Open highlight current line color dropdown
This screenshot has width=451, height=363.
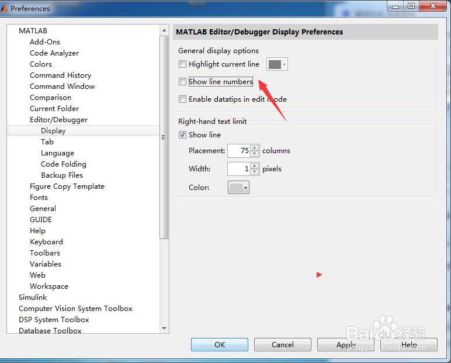coord(277,64)
